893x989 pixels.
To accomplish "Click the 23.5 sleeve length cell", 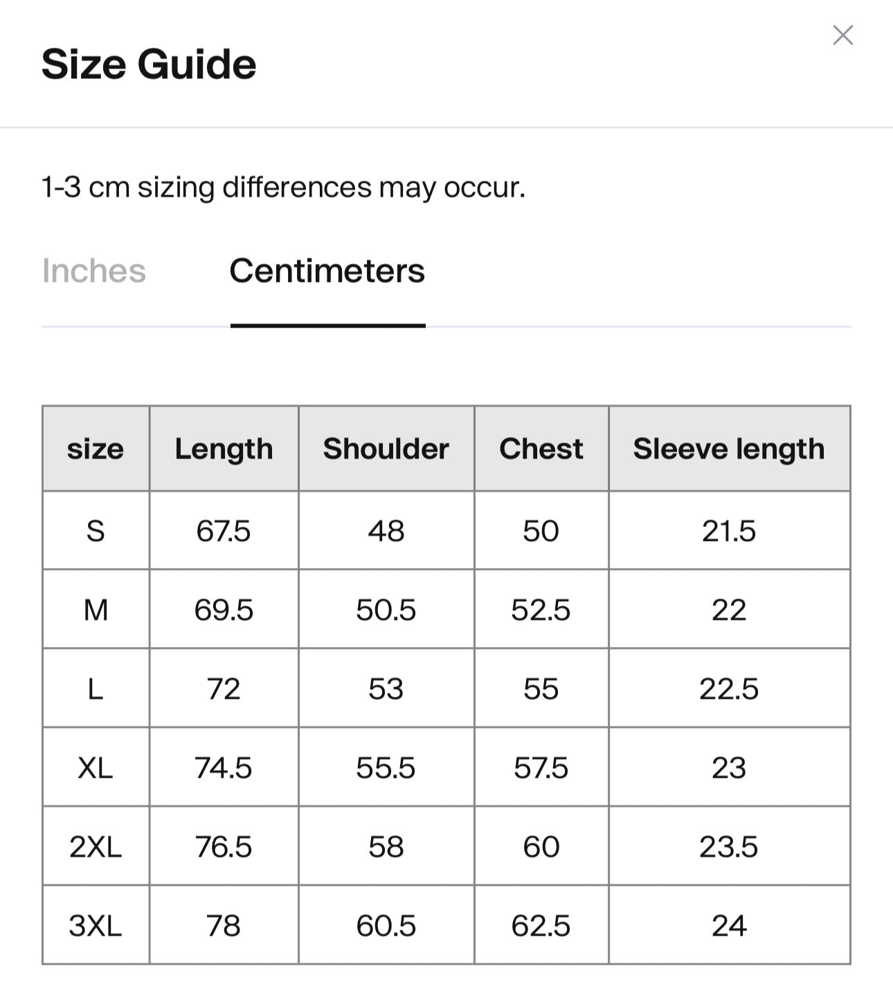I will click(x=729, y=847).
